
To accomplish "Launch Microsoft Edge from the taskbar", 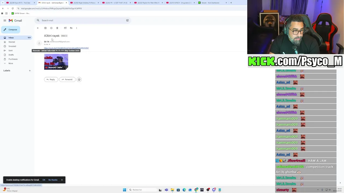I will 184,190.
